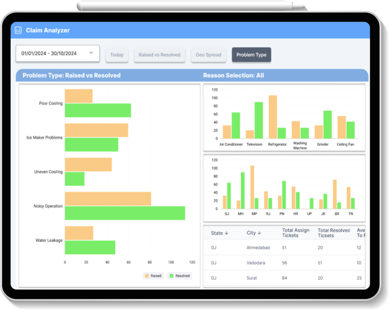Click the Total Assign Tickets column header
Image resolution: width=389 pixels, height=310 pixels.
tap(296, 233)
